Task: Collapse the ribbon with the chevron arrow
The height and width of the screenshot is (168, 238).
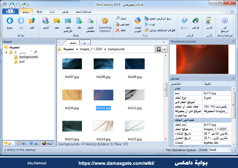Action: coord(232,12)
